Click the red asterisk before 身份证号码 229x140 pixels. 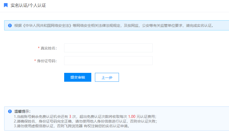pos(35,61)
